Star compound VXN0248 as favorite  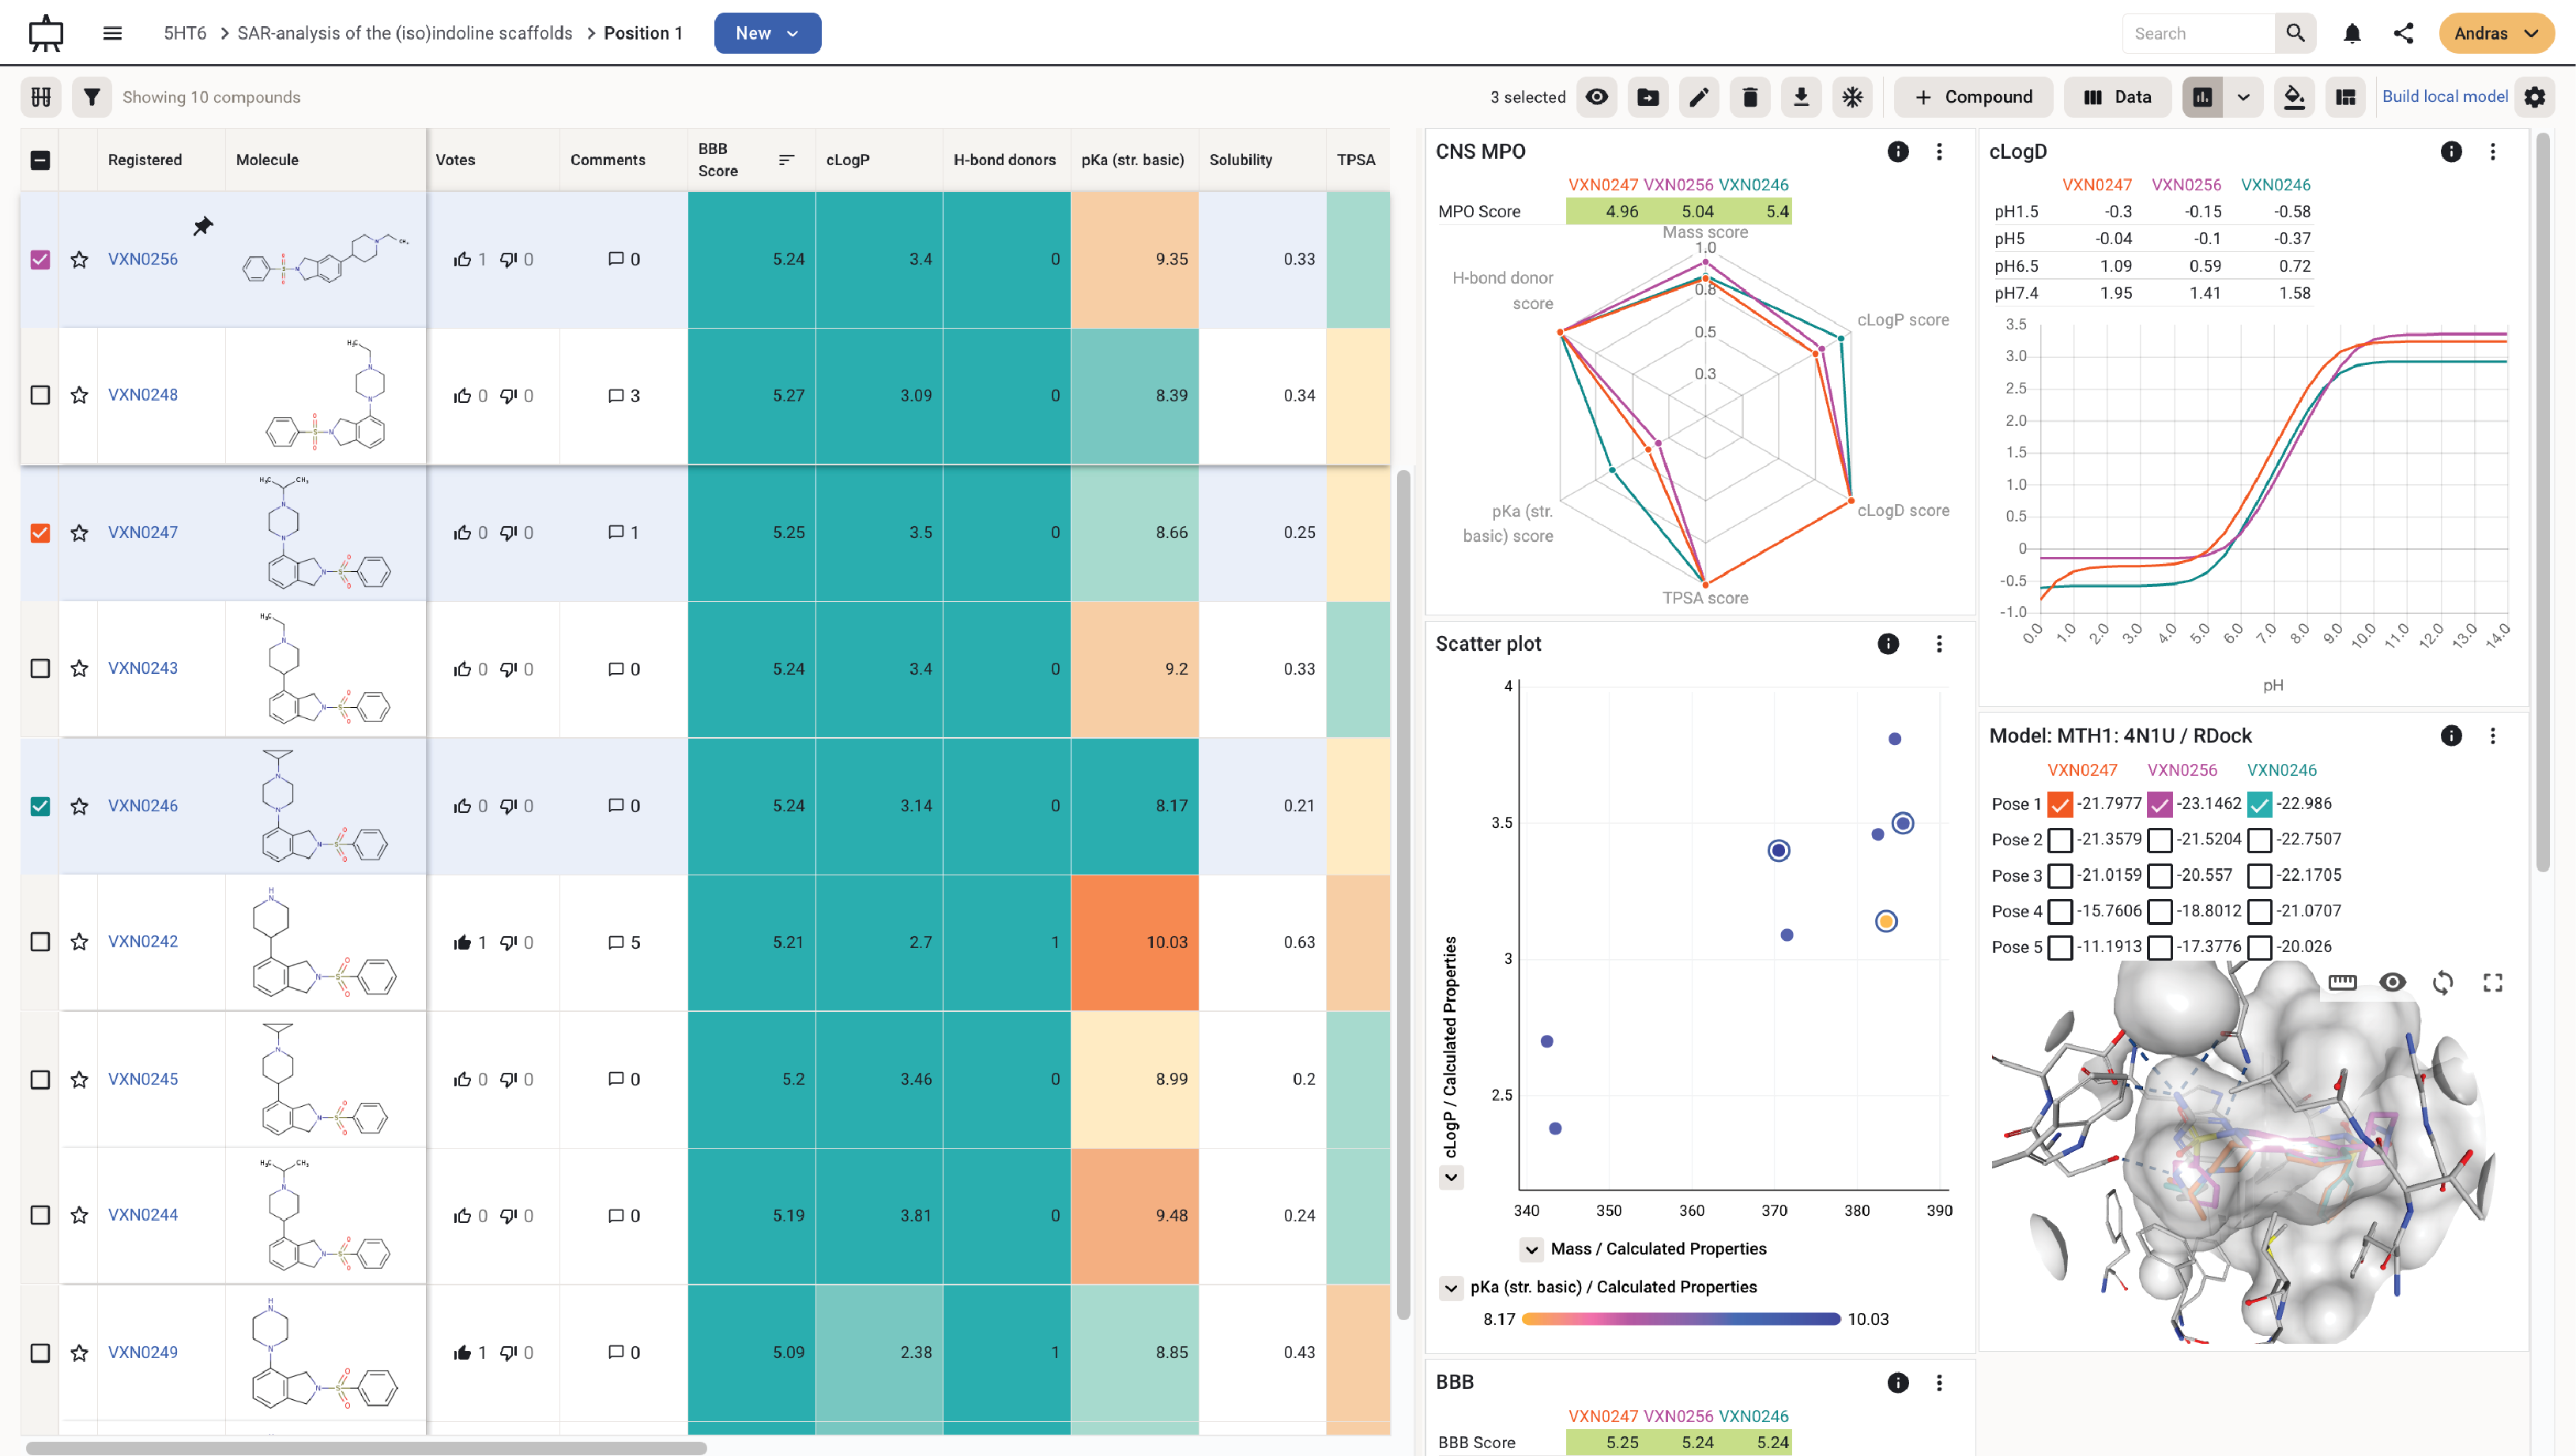click(x=79, y=395)
